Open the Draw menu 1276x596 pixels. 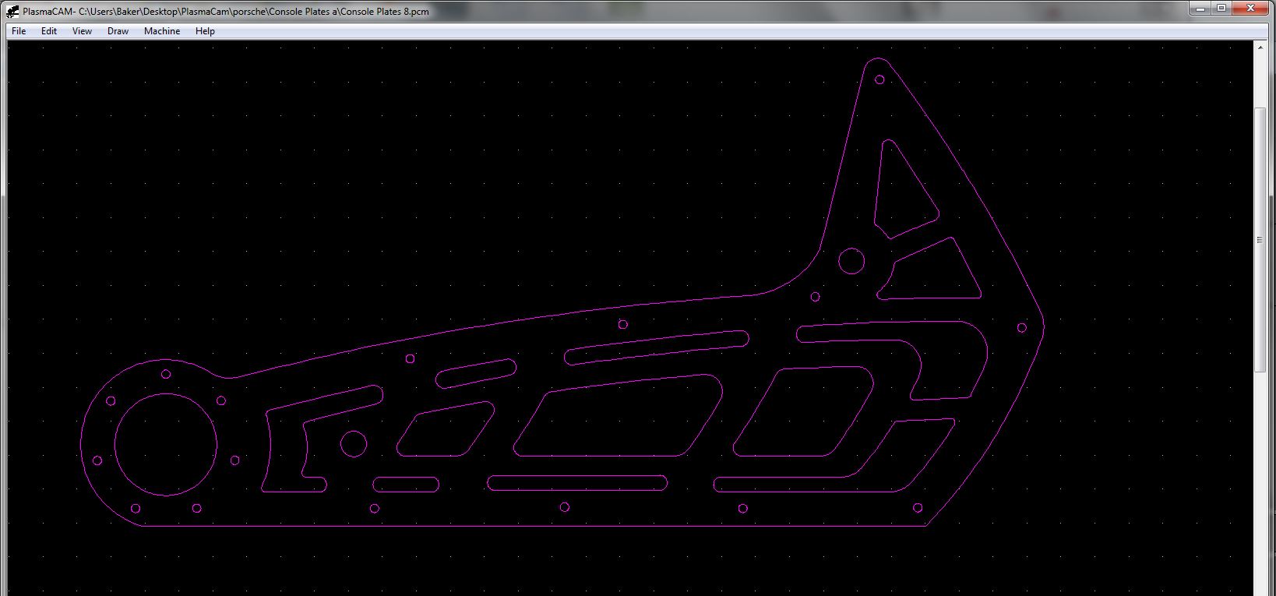click(118, 31)
